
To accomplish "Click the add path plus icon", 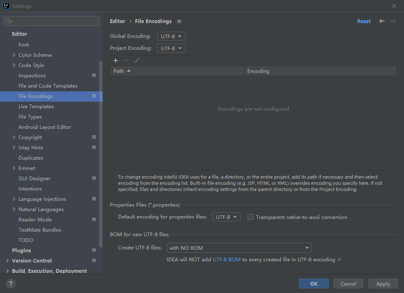I will [116, 60].
